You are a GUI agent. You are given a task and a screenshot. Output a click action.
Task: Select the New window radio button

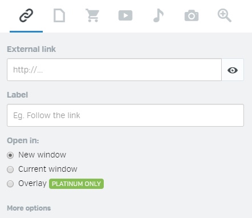pyautogui.click(x=10, y=155)
